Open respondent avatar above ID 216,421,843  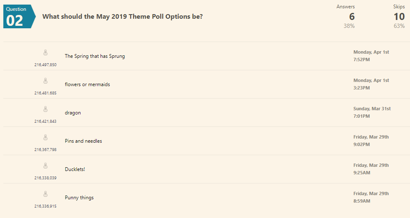coord(45,109)
